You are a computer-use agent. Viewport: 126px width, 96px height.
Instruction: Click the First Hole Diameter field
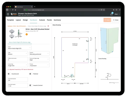click(18, 80)
